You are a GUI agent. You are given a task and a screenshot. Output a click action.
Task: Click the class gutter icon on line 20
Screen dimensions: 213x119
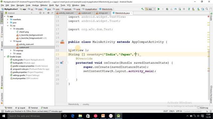(62, 42)
